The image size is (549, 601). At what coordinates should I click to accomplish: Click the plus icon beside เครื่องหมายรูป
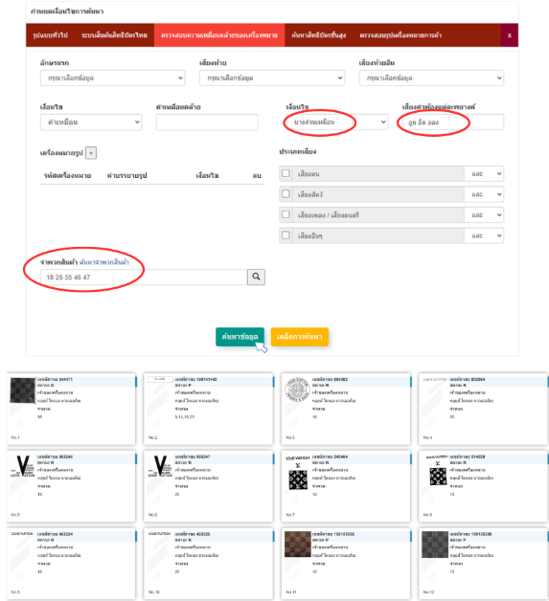(91, 153)
